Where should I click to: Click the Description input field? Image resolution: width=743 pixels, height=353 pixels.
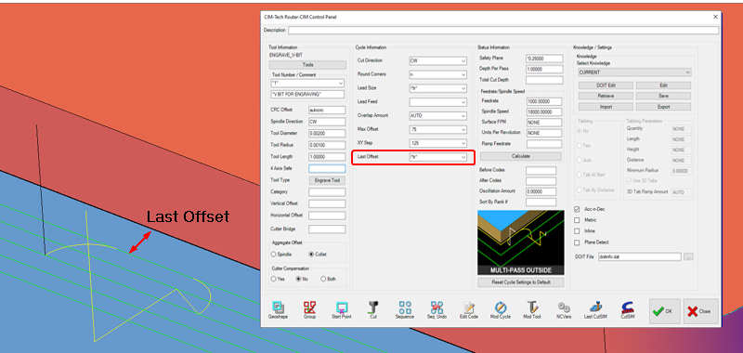click(x=503, y=31)
